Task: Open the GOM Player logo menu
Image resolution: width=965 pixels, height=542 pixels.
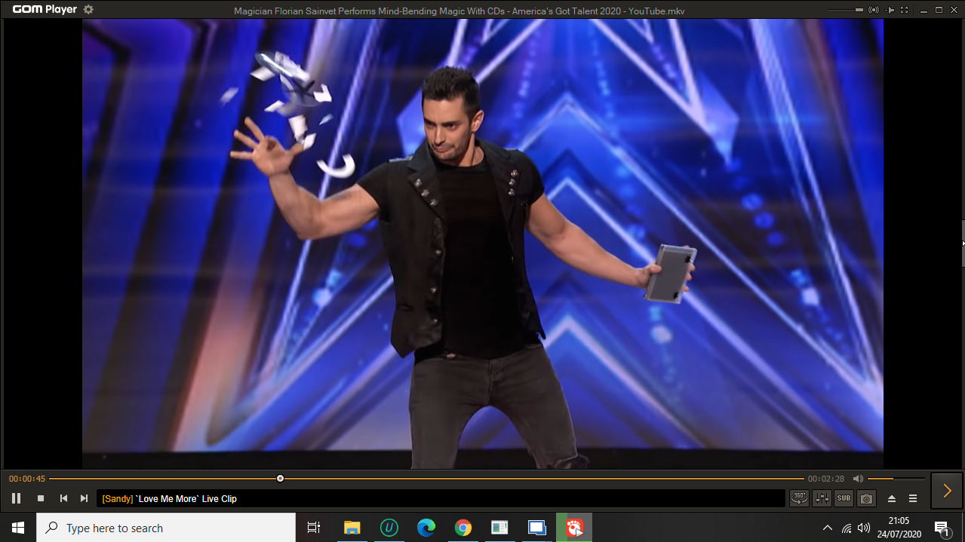Action: click(45, 10)
